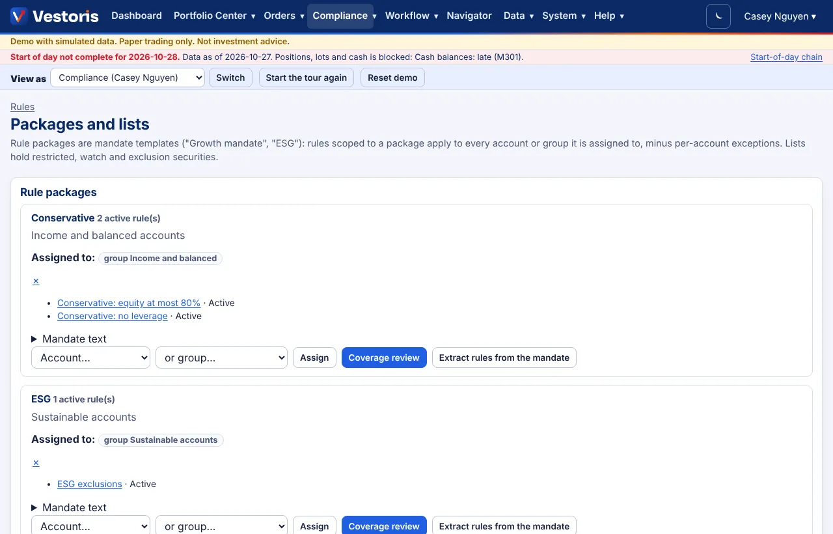
Task: Open Account dropdown in Conservative package
Action: (91, 358)
